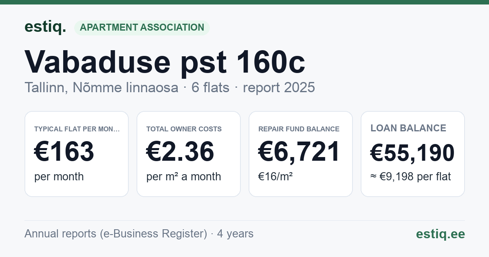Click the 'per month' caption

(x=59, y=177)
